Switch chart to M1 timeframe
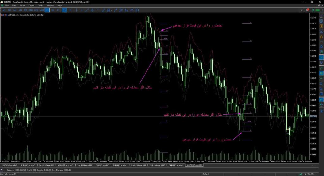The image size is (324, 176). (x=4, y=10)
